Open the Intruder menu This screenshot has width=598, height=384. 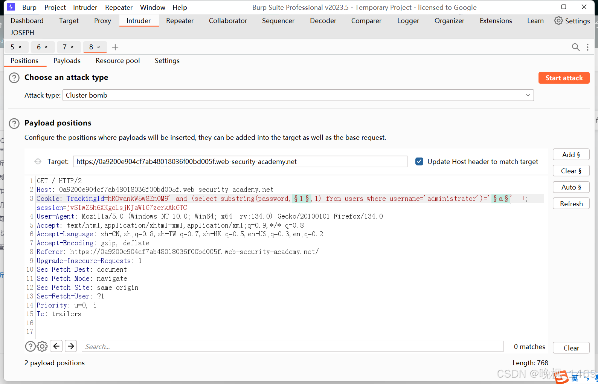[x=85, y=7]
